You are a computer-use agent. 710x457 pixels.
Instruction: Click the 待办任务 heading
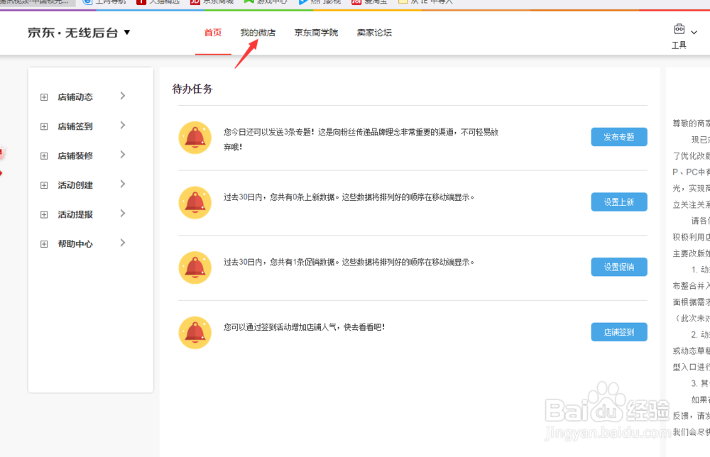point(192,89)
